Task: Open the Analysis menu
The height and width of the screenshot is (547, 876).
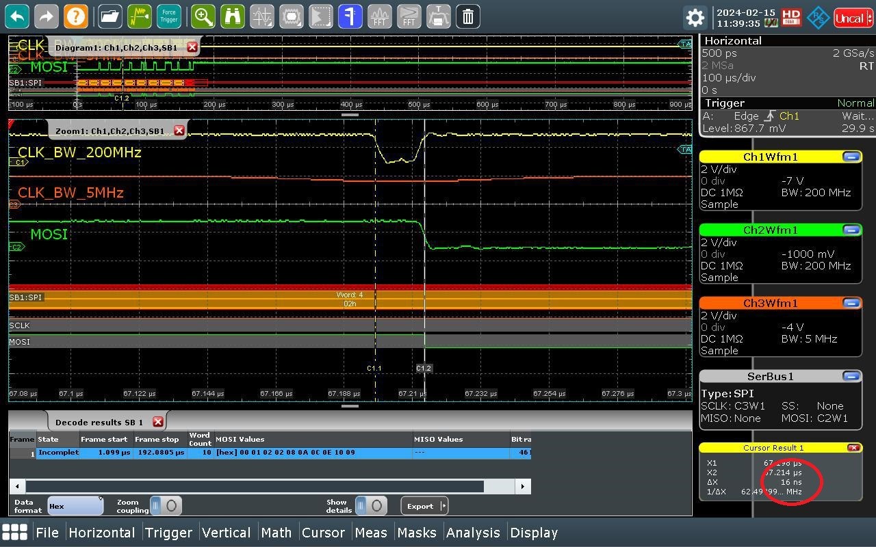Action: (x=473, y=532)
